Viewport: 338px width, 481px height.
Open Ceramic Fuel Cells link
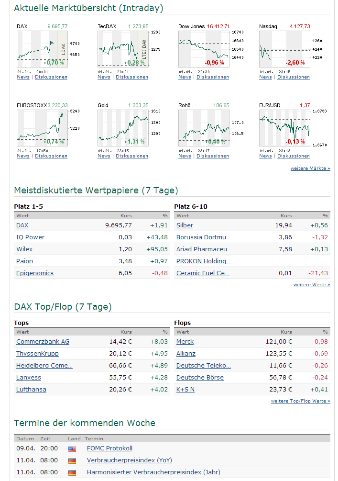tap(203, 273)
